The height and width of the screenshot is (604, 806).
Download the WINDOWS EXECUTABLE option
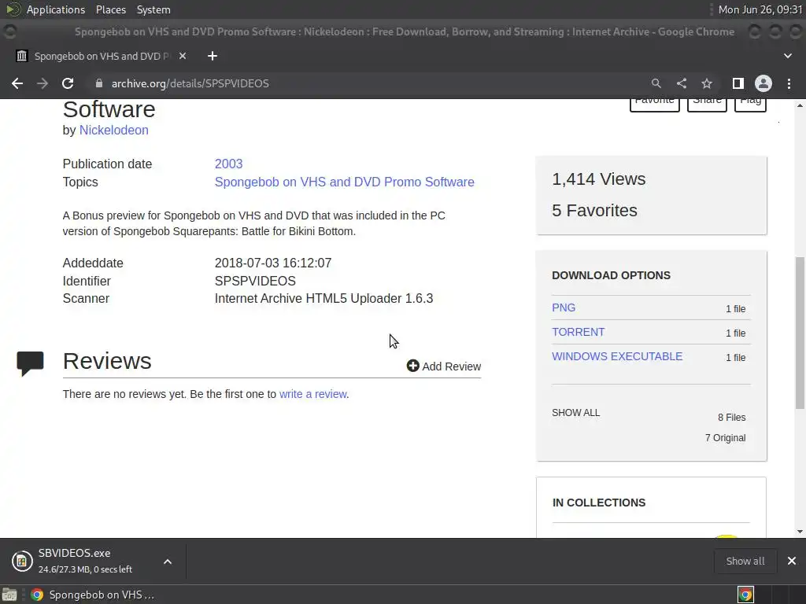pyautogui.click(x=617, y=356)
